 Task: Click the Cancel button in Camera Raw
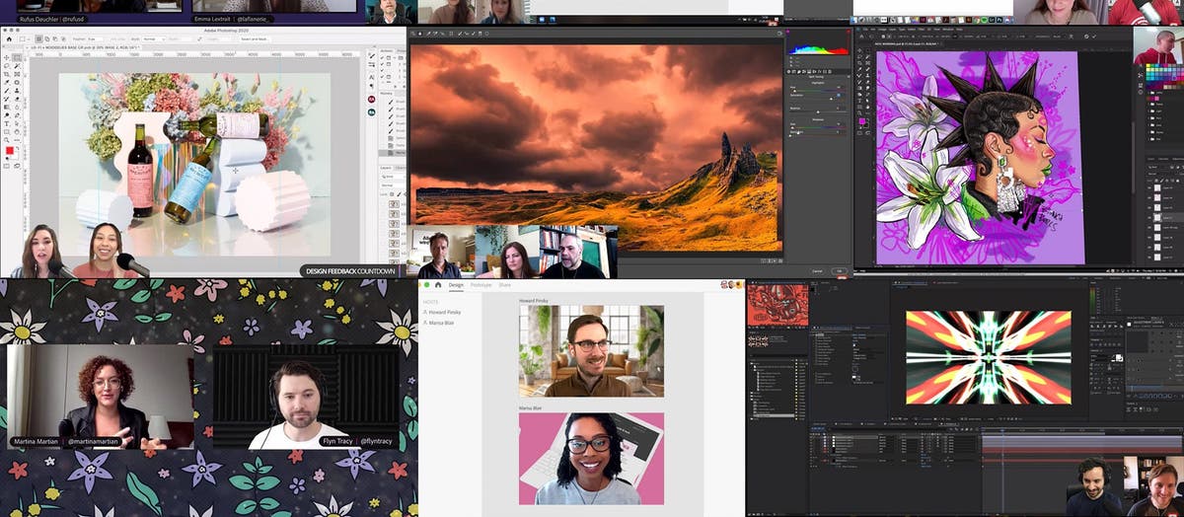pos(817,270)
